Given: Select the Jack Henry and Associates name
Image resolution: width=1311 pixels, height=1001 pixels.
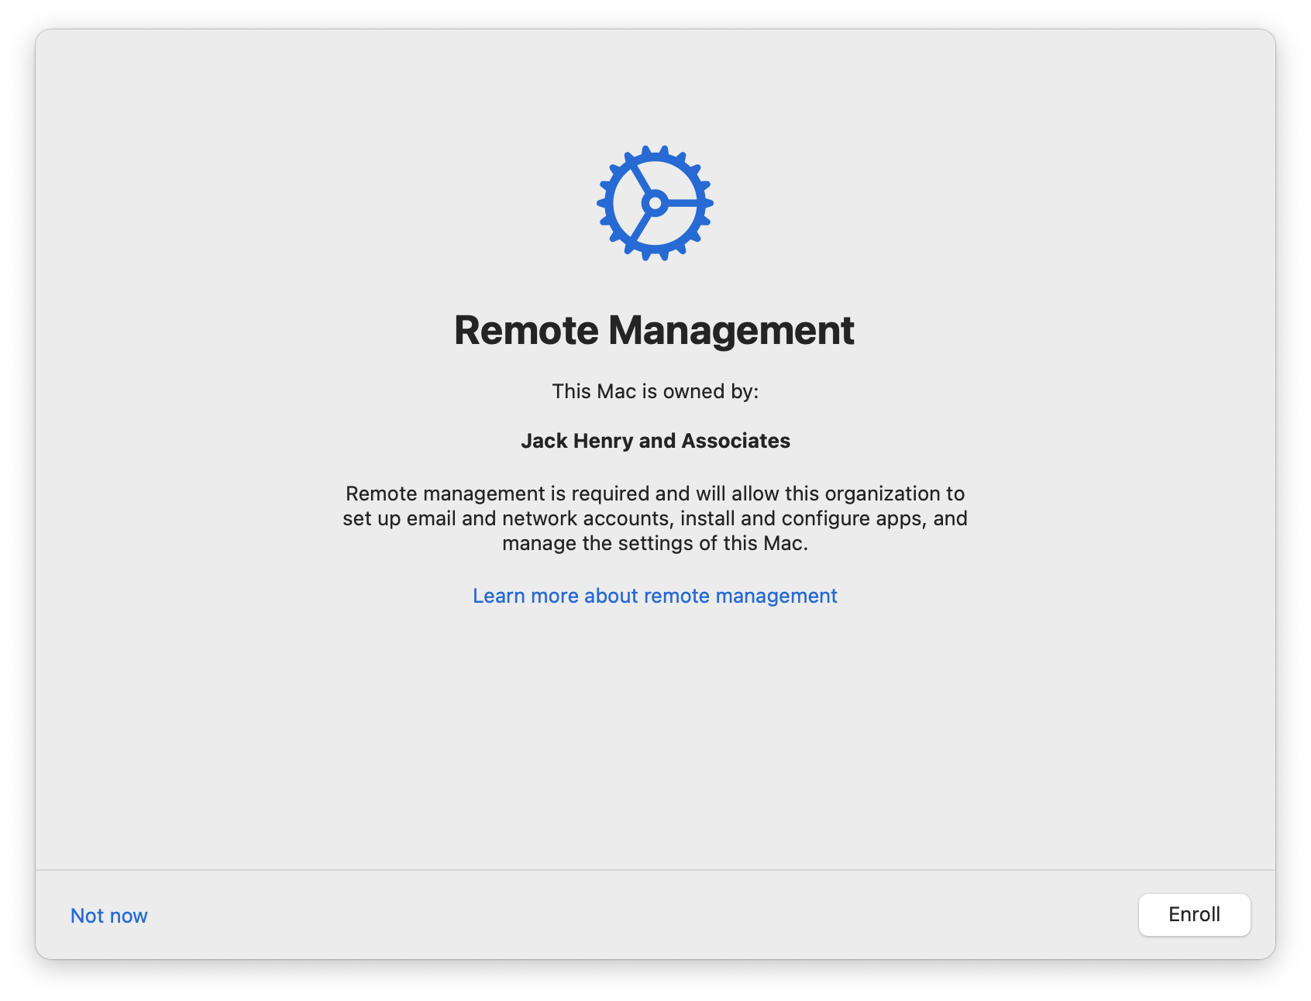Looking at the screenshot, I should 655,441.
